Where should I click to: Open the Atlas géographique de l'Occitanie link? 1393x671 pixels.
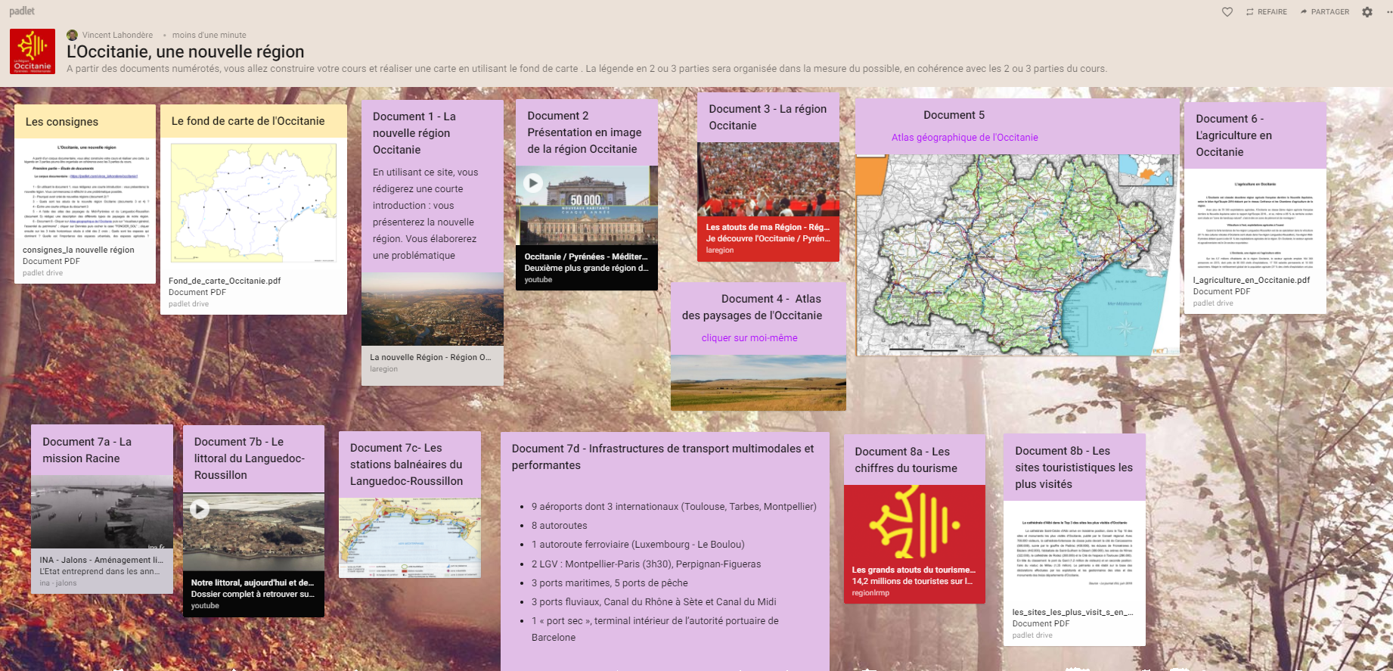[964, 138]
